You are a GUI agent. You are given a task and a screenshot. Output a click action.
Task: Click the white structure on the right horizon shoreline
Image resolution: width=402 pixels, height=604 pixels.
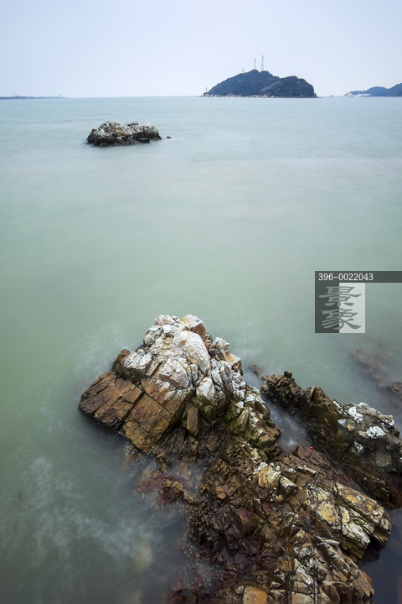(357, 94)
